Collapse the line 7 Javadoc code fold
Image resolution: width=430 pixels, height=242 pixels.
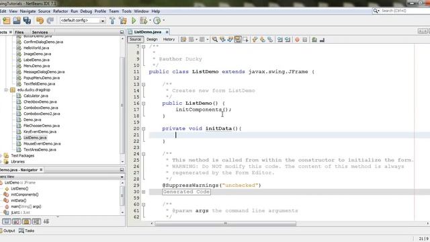[x=143, y=46]
